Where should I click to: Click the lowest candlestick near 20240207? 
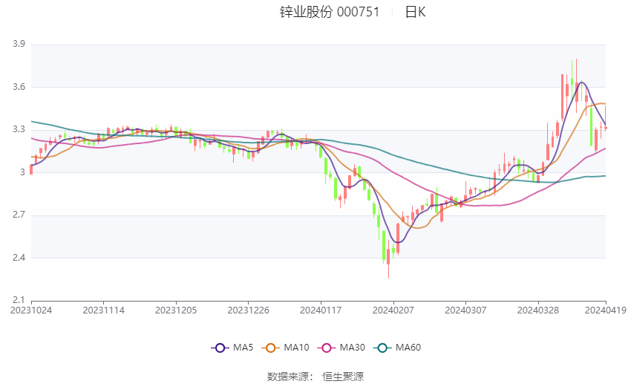[x=388, y=257]
